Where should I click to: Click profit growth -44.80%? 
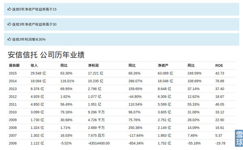click(x=135, y=96)
